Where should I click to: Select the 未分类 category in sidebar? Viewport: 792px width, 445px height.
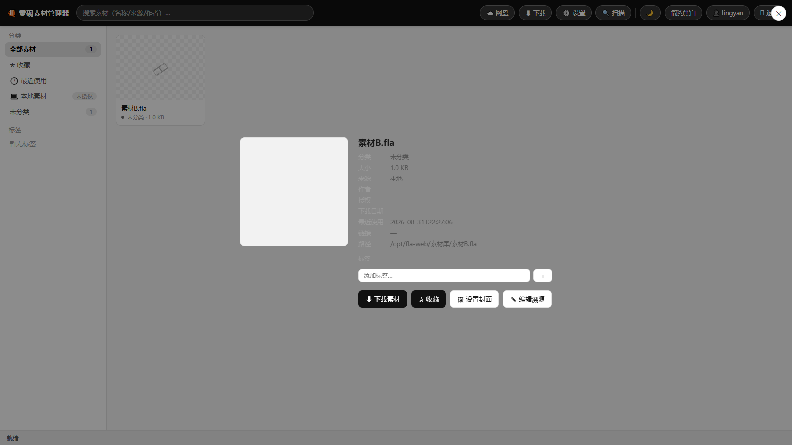(x=53, y=112)
